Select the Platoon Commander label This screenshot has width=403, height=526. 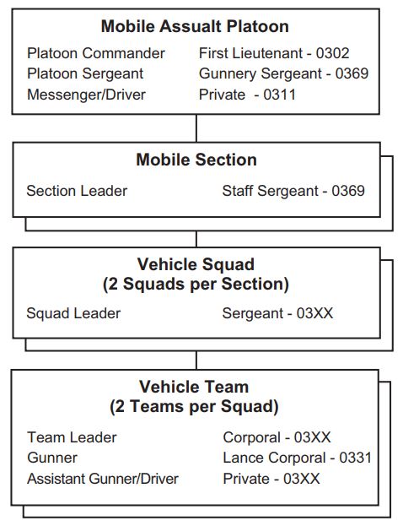[x=96, y=53]
